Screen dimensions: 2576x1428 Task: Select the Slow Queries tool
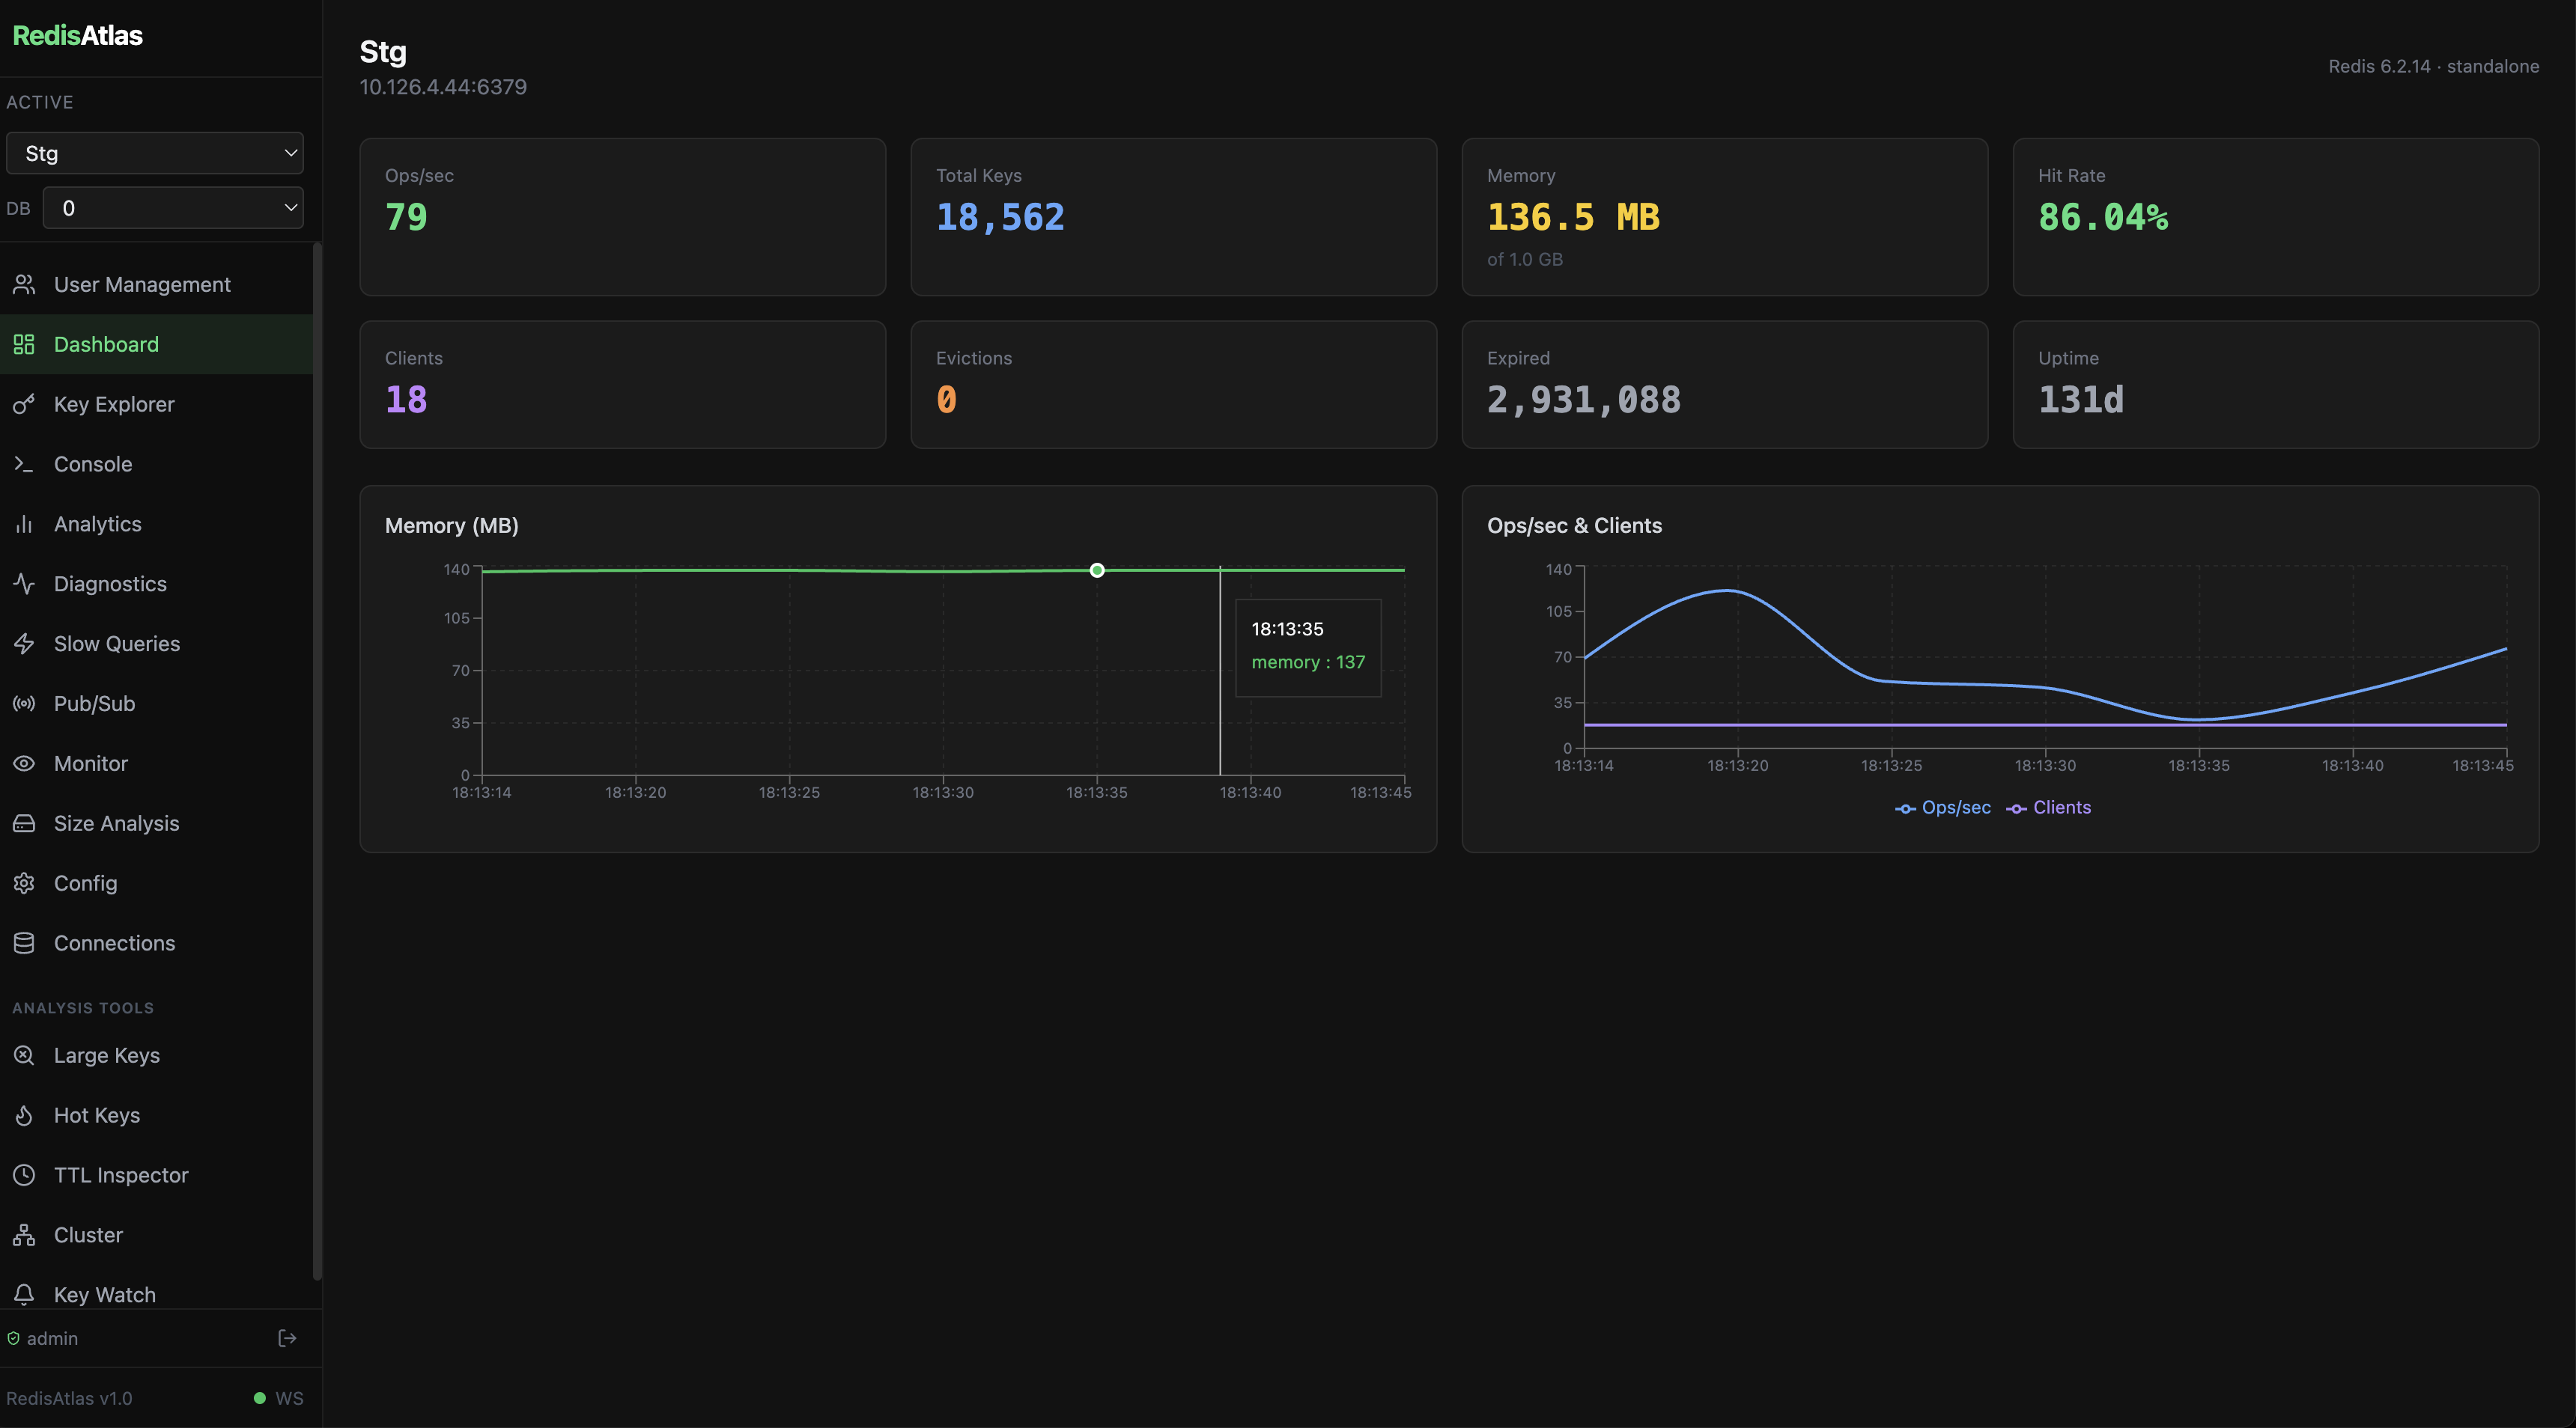point(117,644)
